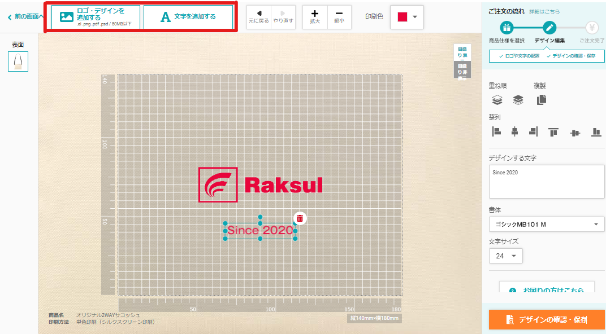Delete the Since 2020 text via trash icon
This screenshot has height=334, width=606.
tap(300, 218)
